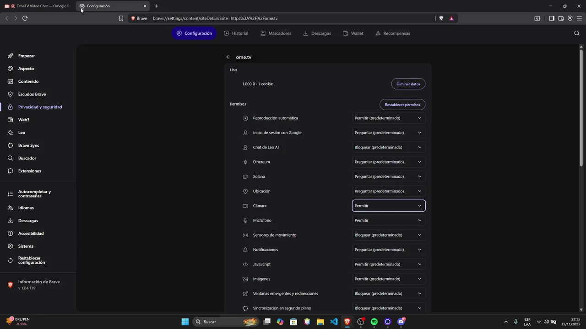Show hidden system tray icons

(506, 322)
